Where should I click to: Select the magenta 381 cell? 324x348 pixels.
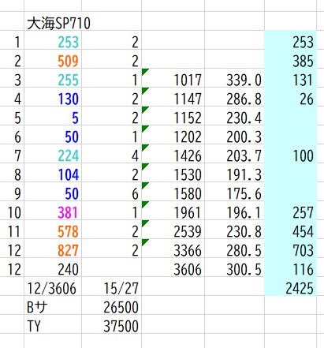coord(53,211)
